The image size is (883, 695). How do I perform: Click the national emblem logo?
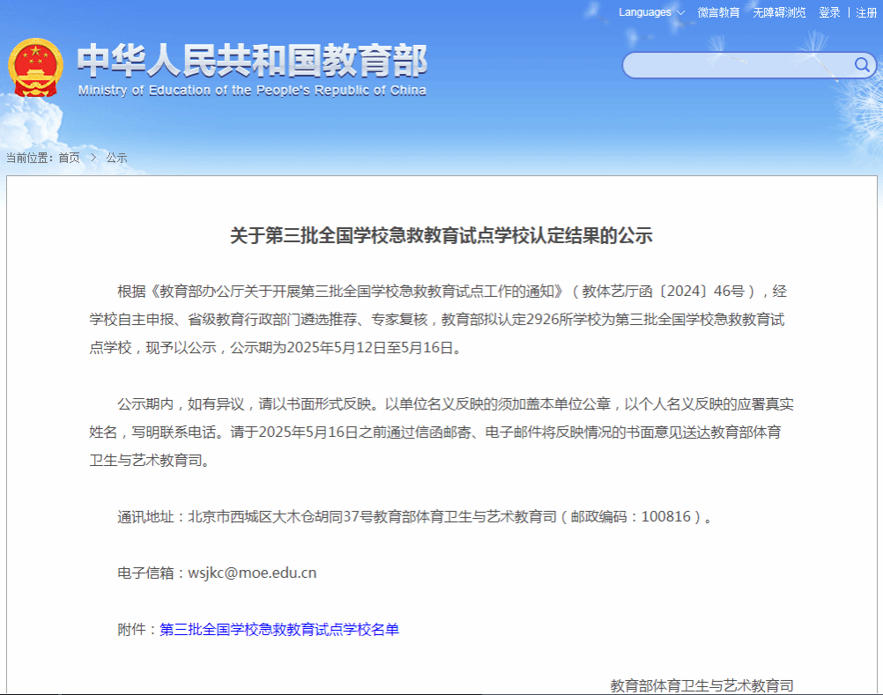click(x=35, y=68)
